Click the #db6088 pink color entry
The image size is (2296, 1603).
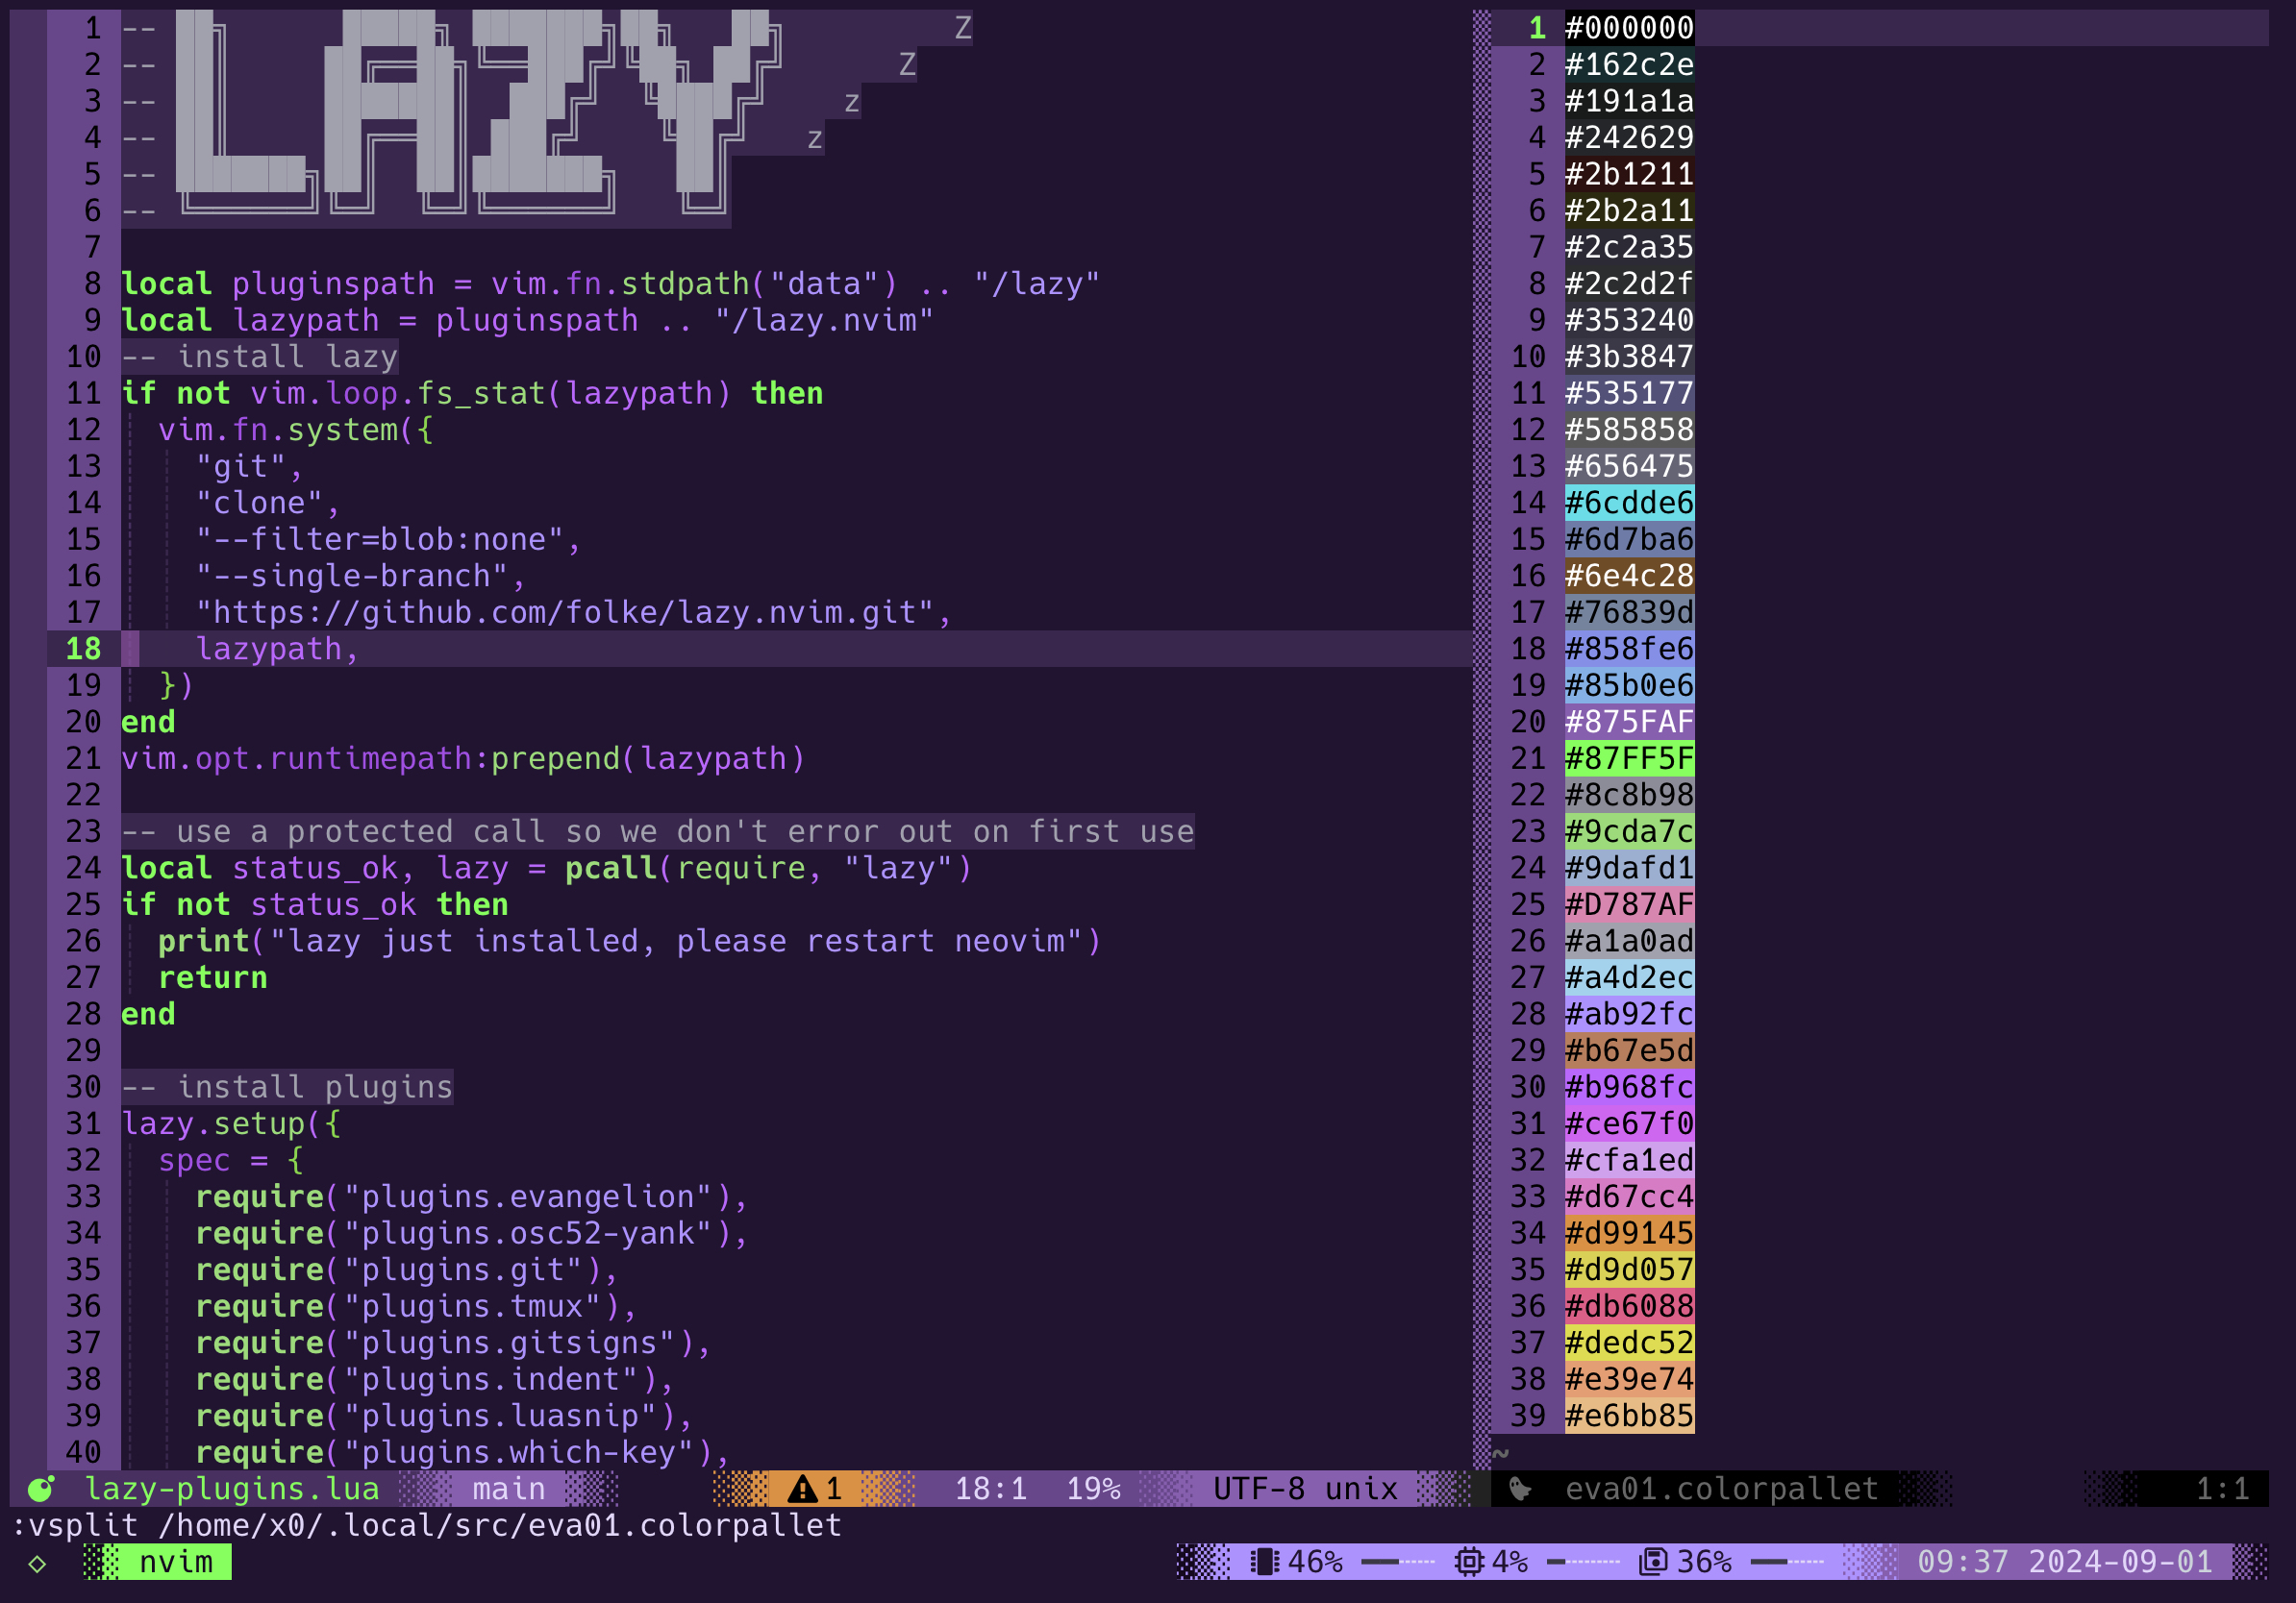click(x=1629, y=1306)
